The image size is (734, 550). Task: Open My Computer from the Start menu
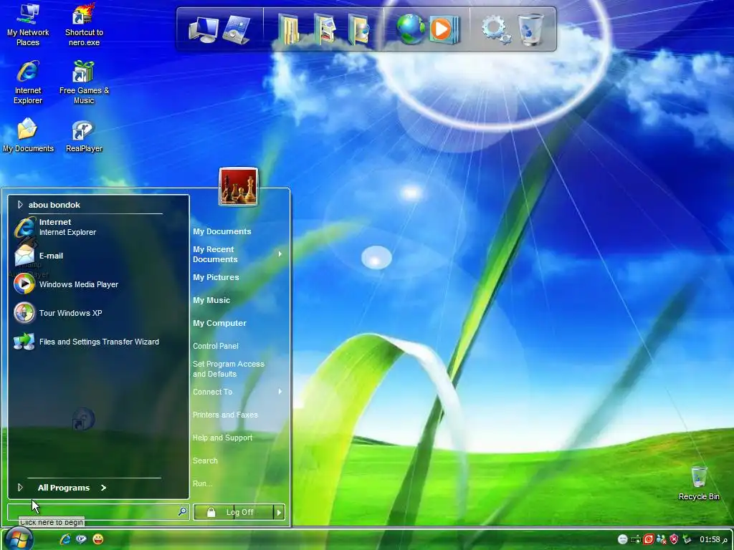click(219, 323)
